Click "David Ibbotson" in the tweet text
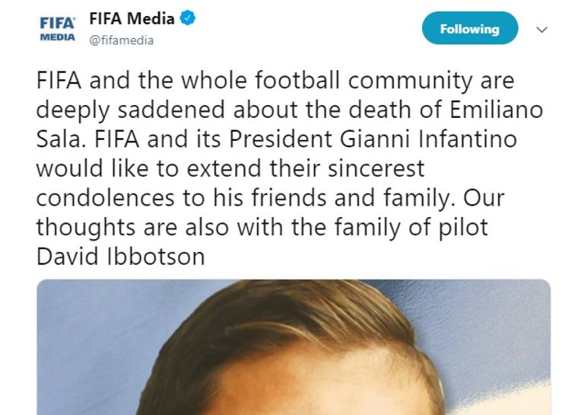 tap(121, 257)
